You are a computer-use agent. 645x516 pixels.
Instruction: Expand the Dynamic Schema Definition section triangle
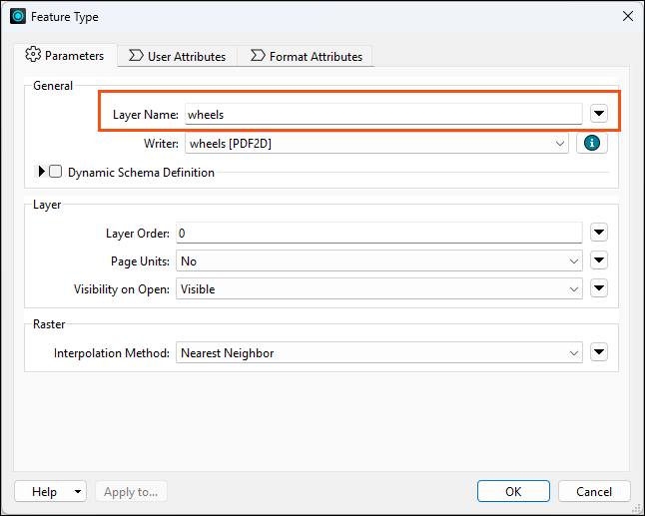click(x=41, y=171)
